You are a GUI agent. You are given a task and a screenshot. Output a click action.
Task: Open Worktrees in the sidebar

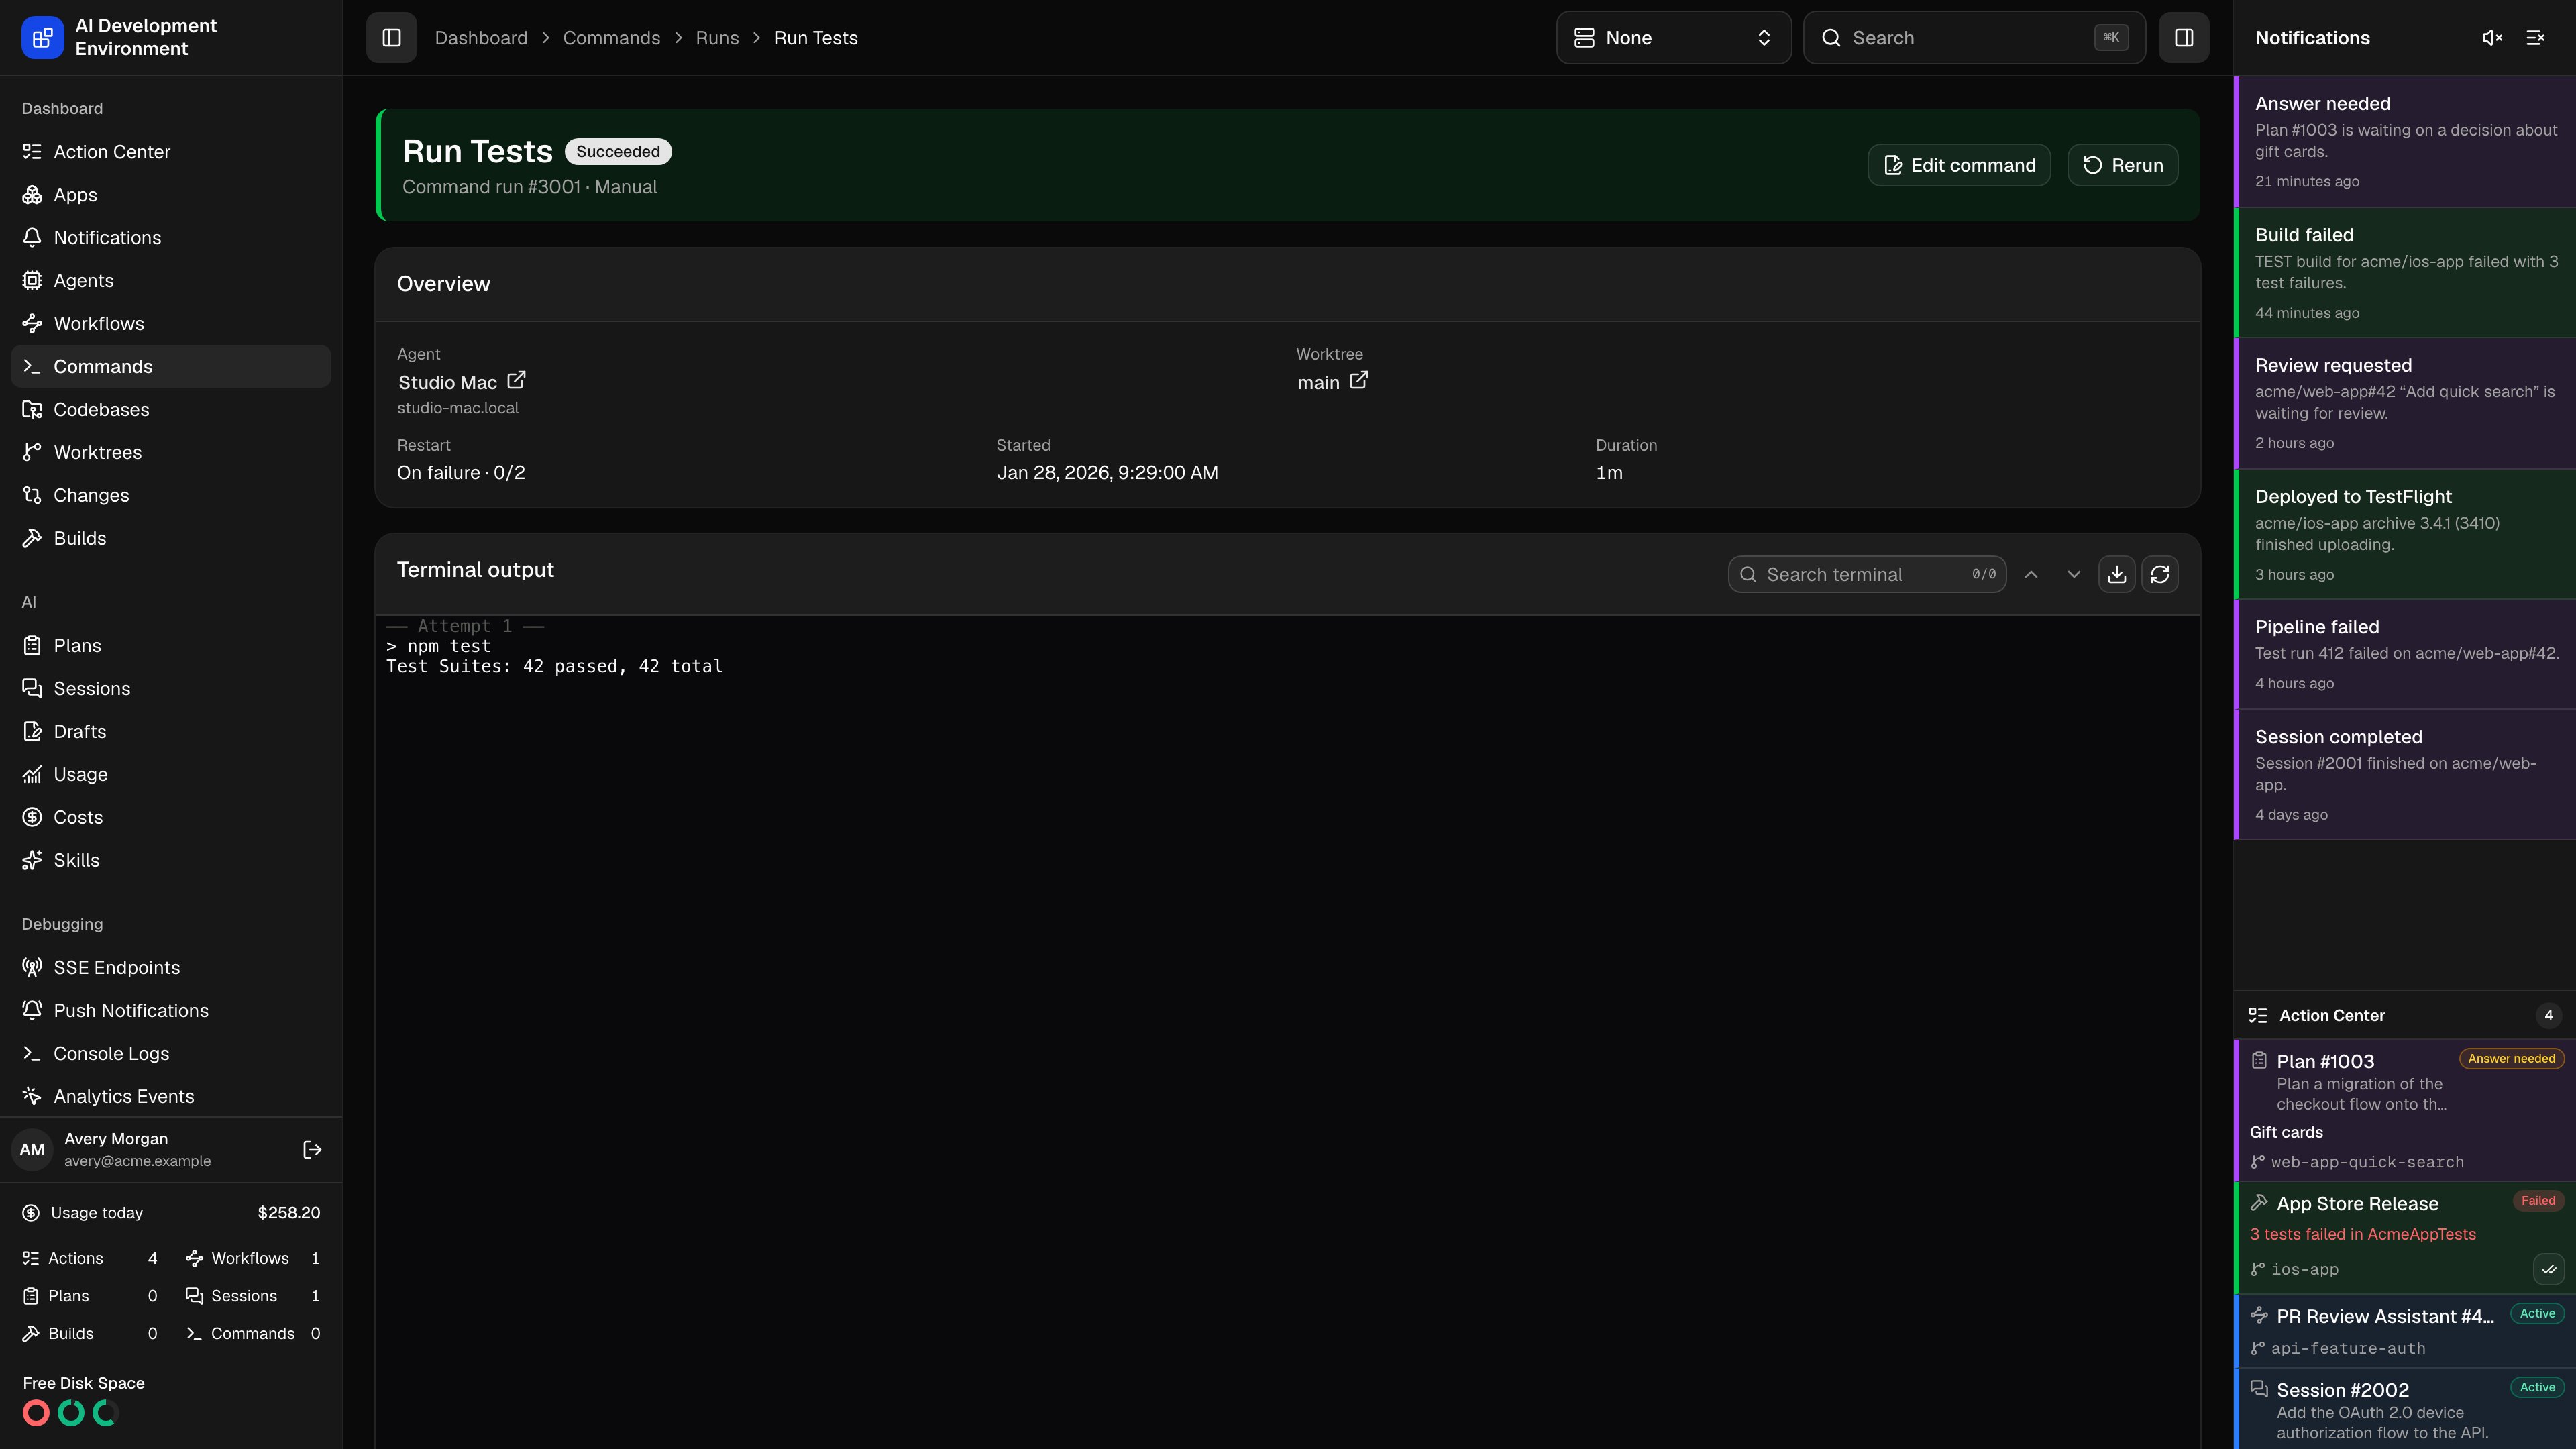pyautogui.click(x=171, y=453)
